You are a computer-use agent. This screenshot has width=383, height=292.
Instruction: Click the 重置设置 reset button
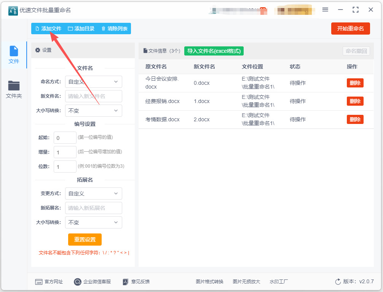click(85, 240)
